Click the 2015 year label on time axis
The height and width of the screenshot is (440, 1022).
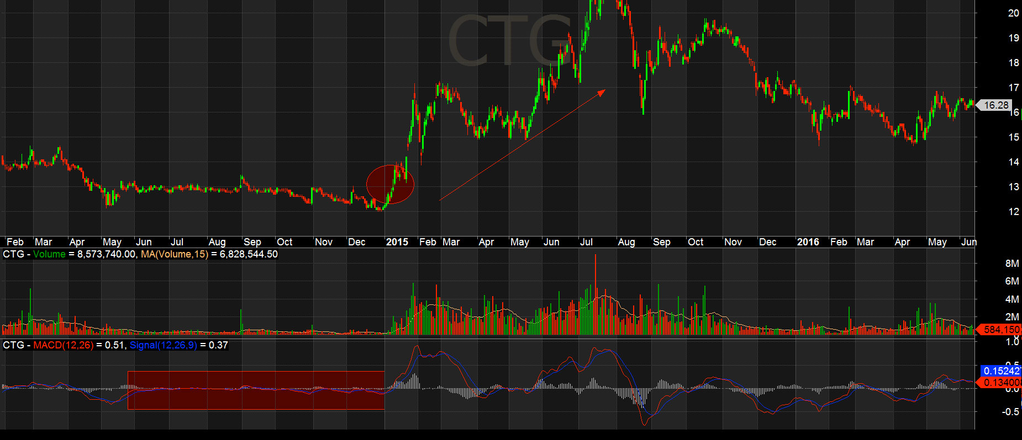[397, 242]
